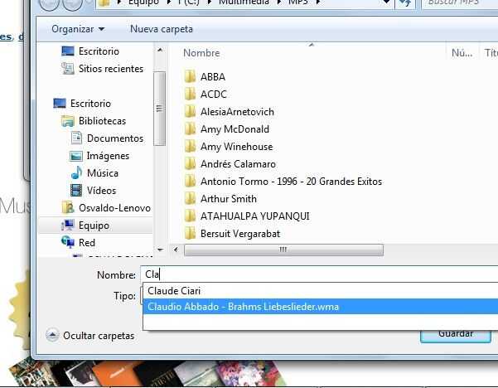Screen dimensions: 498x388
Task: Collapse folders with Ocultar carpetas arrow
Action: coord(52,335)
